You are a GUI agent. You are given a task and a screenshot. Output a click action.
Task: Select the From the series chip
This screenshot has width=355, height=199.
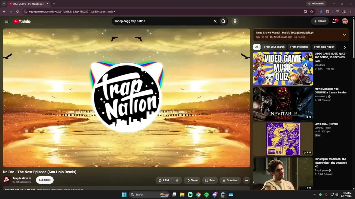[299, 47]
